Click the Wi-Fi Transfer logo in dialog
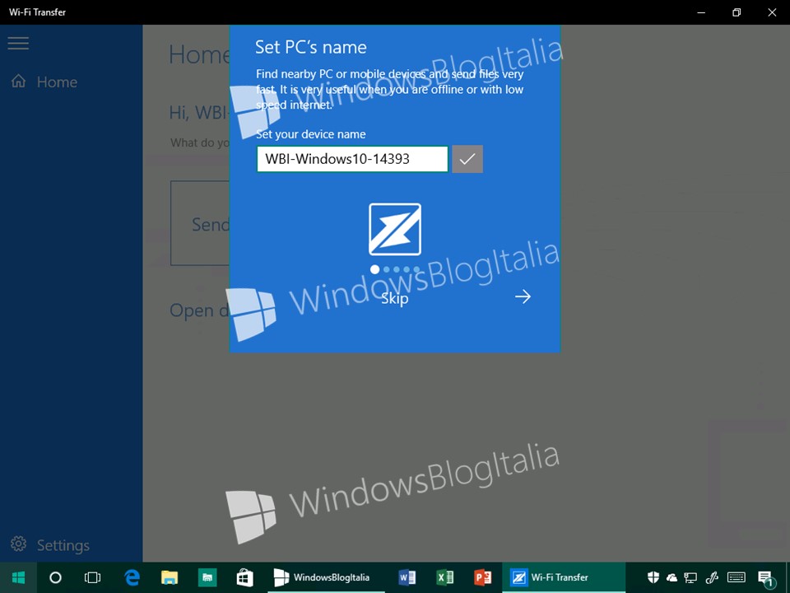Screen dimensions: 790x593 click(395, 230)
